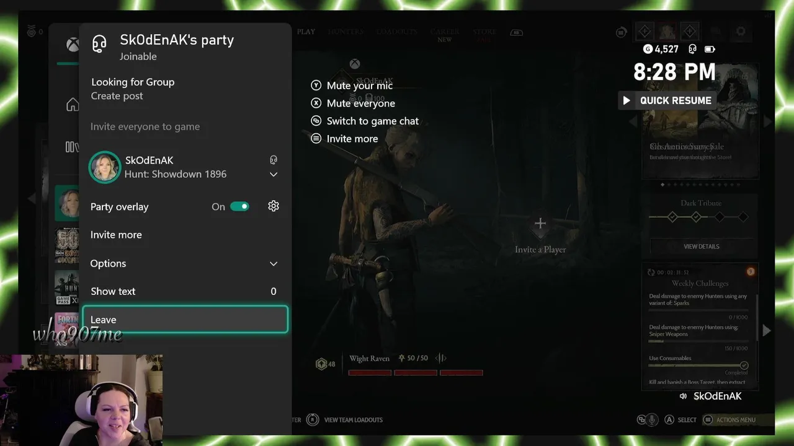Click the A button Select icon
The image size is (794, 446).
pyautogui.click(x=669, y=420)
